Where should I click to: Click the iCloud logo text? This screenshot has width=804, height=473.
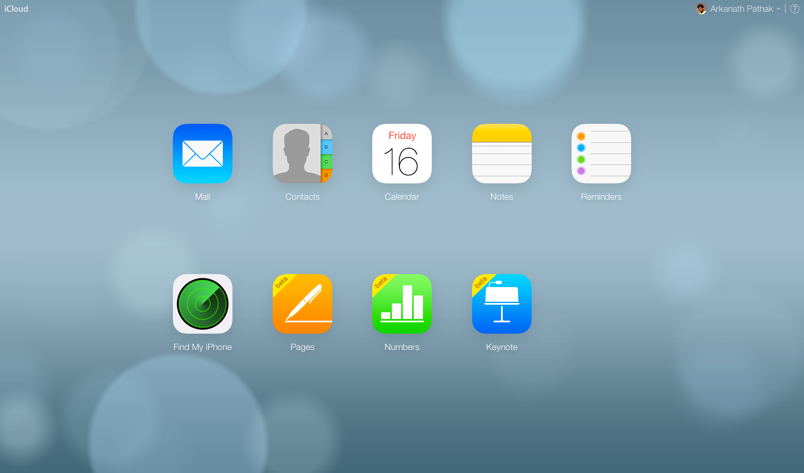(x=16, y=9)
